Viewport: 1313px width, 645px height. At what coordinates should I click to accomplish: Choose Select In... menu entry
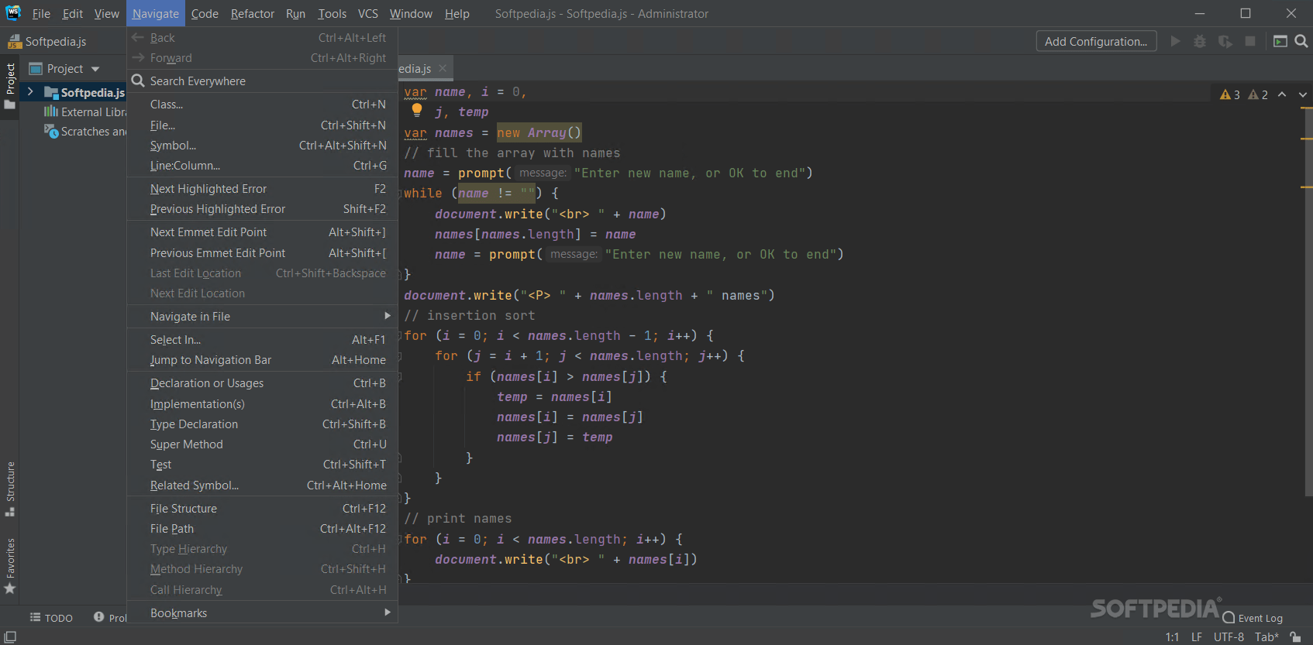(262, 339)
